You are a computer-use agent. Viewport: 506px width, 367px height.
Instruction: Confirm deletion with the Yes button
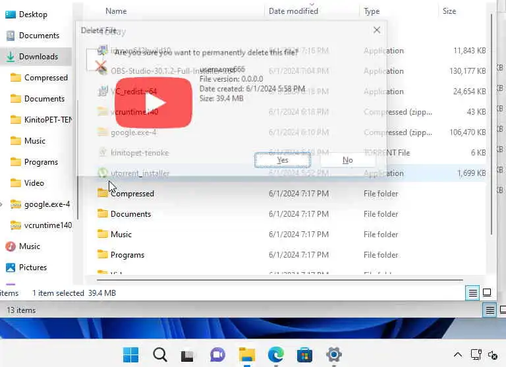click(283, 160)
